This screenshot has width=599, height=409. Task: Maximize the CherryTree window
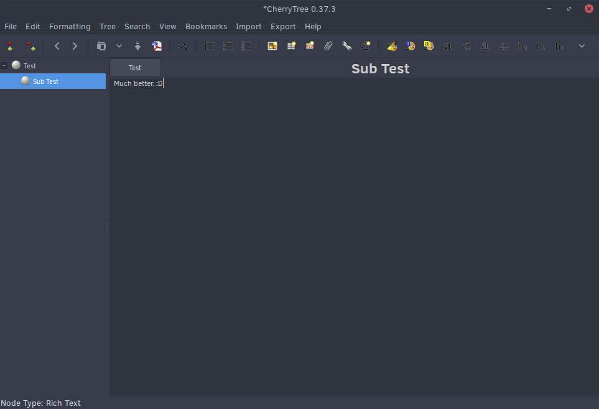tap(569, 9)
